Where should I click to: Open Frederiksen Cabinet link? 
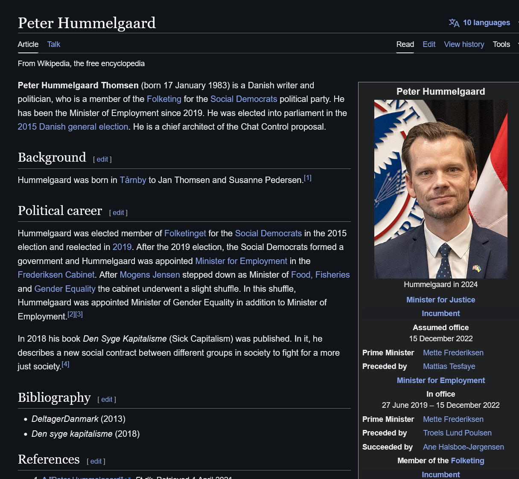(56, 275)
